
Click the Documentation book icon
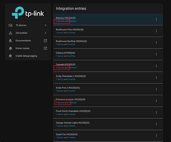click(10, 41)
